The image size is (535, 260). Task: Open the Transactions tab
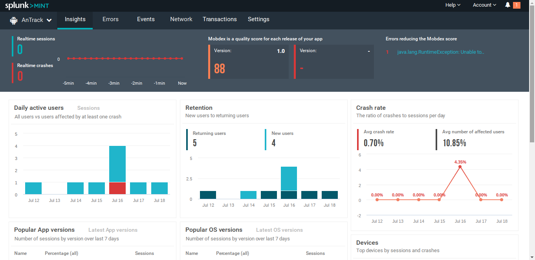click(x=220, y=19)
